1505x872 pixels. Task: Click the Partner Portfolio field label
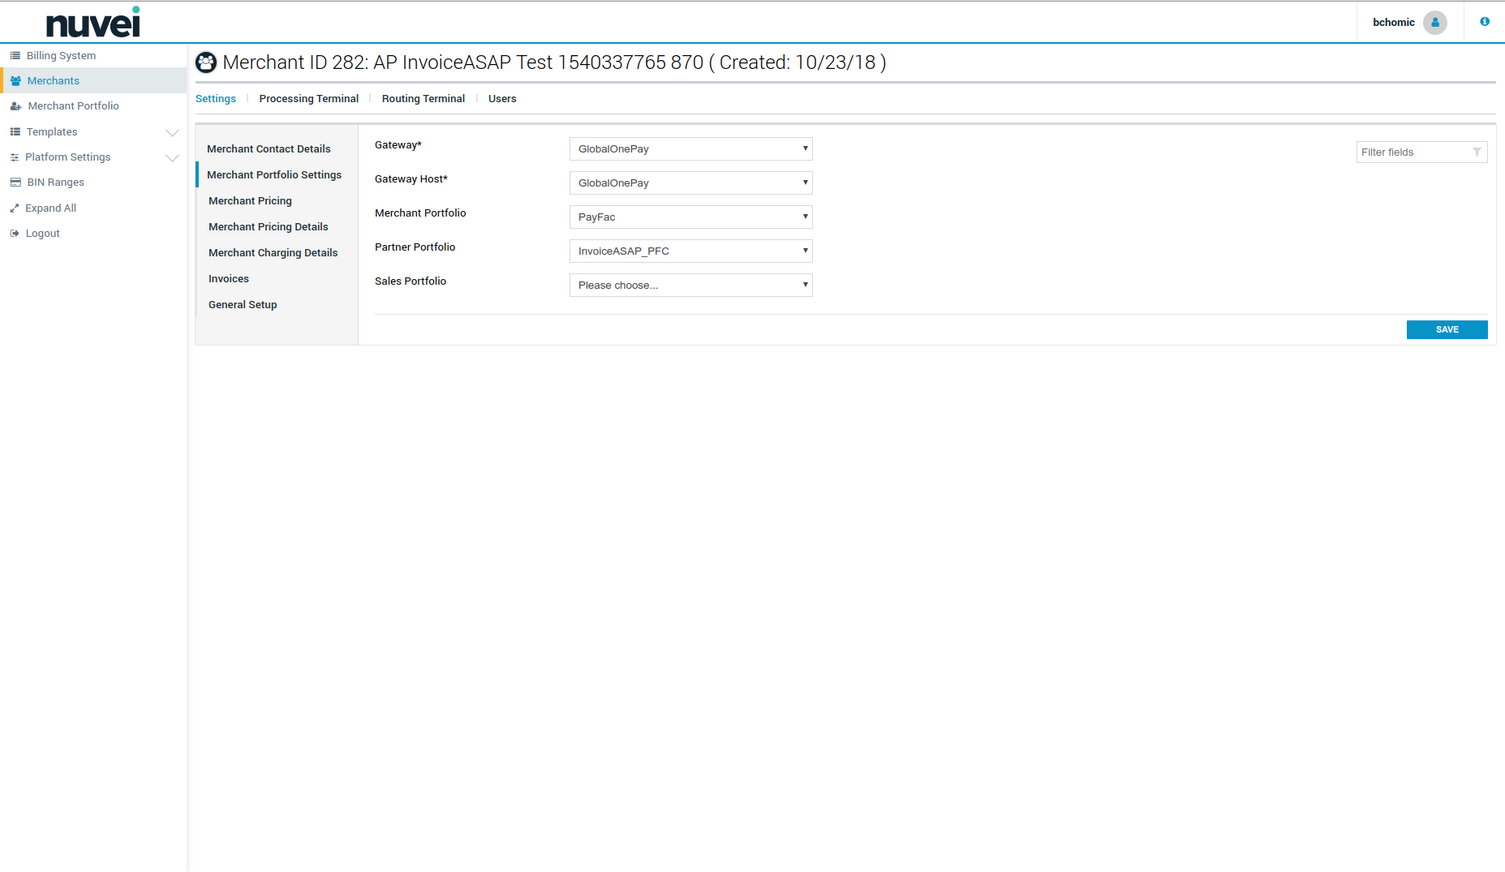(x=415, y=247)
